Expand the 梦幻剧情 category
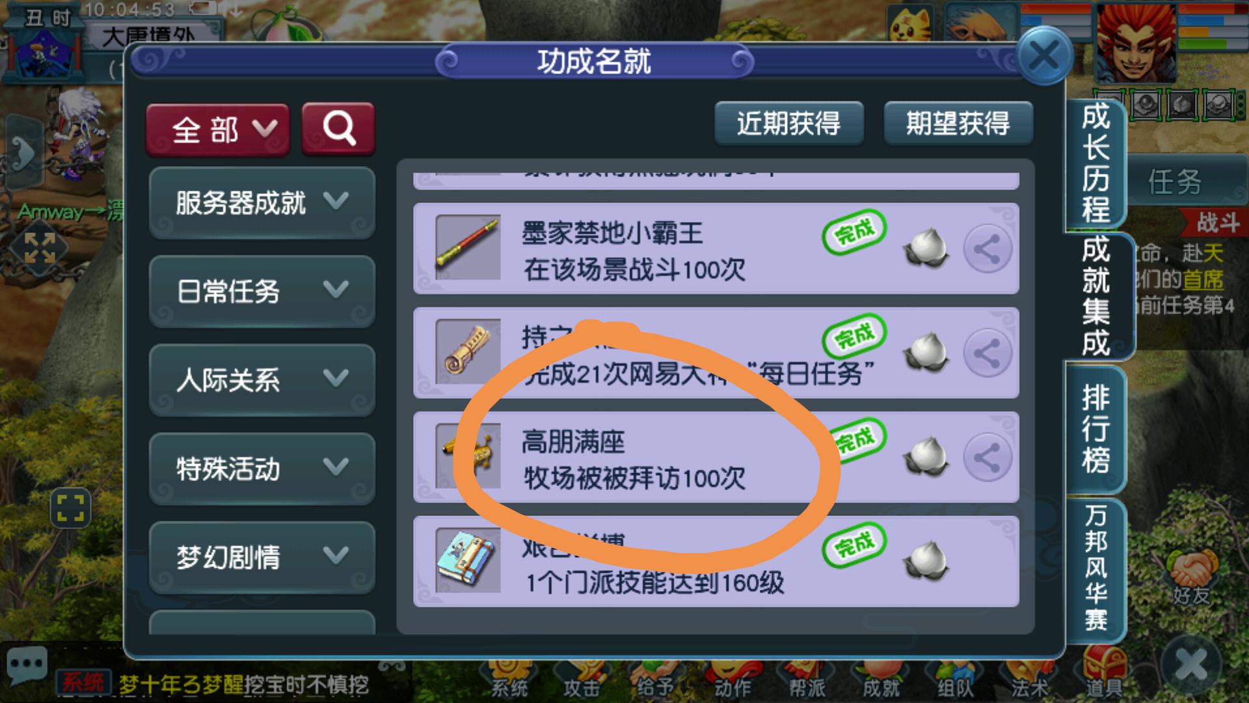 click(x=262, y=557)
